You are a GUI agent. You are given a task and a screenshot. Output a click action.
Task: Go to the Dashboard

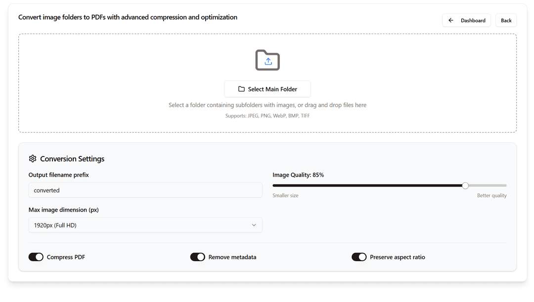pos(466,21)
